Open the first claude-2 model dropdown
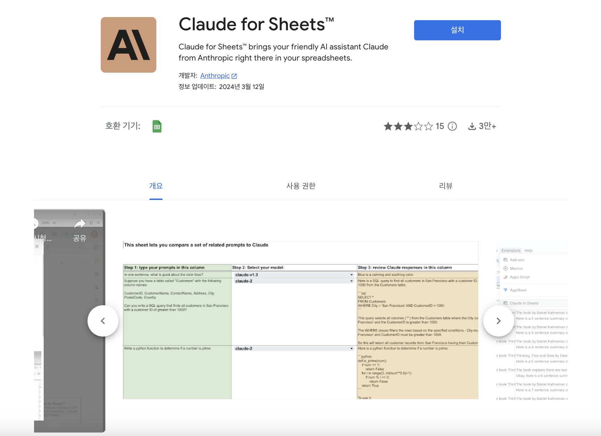Viewport: 601px width, 436px height. pos(351,281)
